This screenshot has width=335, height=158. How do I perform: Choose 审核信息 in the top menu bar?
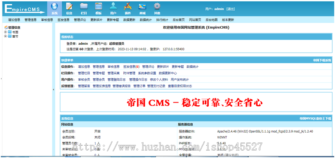pyautogui.click(x=47, y=20)
